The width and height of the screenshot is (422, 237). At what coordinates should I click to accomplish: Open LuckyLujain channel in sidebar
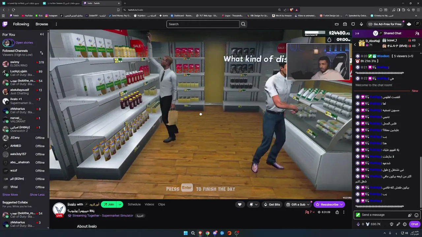coord(24,73)
